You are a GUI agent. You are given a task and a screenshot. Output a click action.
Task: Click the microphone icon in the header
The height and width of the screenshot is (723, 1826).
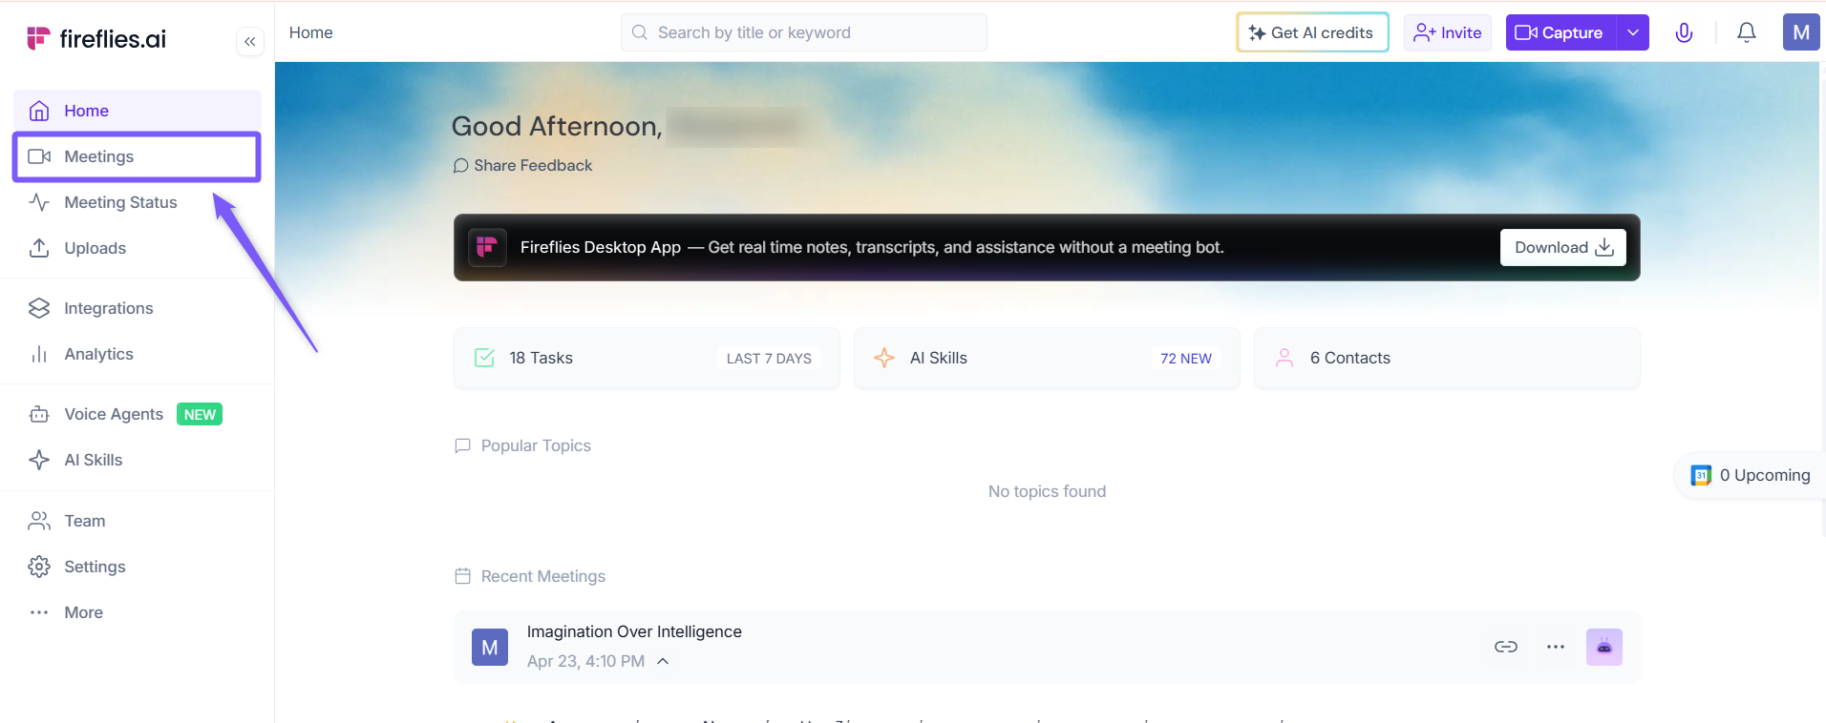pos(1685,32)
